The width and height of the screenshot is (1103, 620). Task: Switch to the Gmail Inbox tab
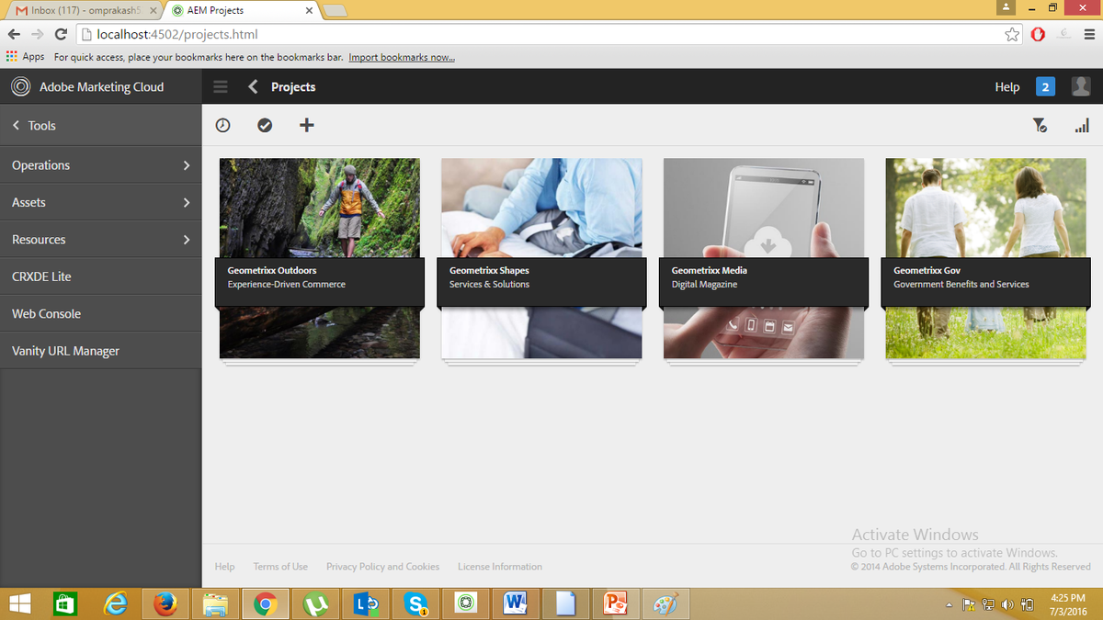click(83, 10)
